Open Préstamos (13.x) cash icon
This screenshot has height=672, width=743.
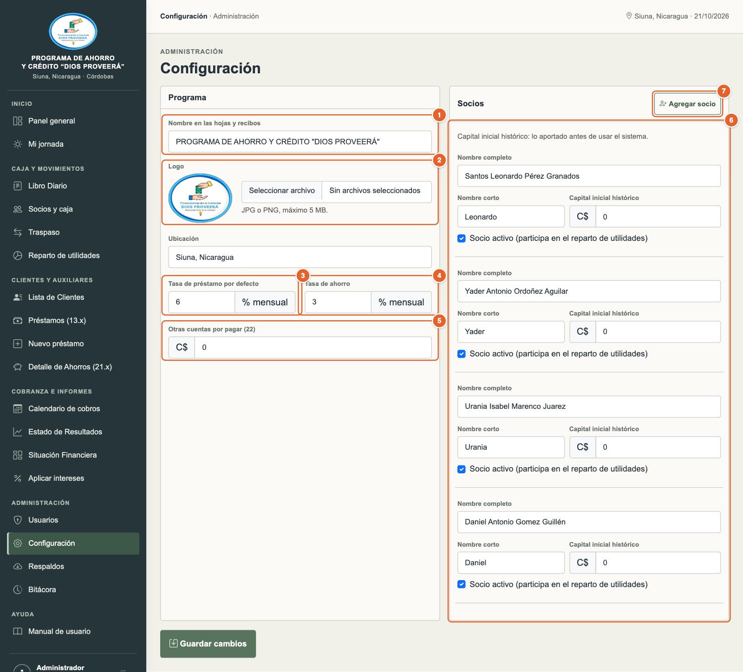click(18, 321)
